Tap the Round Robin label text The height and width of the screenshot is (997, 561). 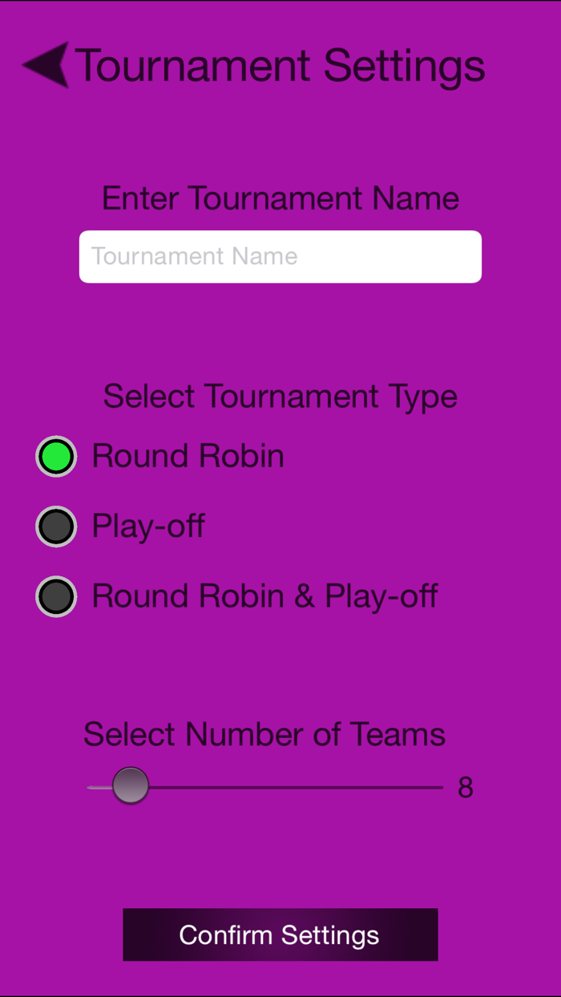(x=188, y=455)
